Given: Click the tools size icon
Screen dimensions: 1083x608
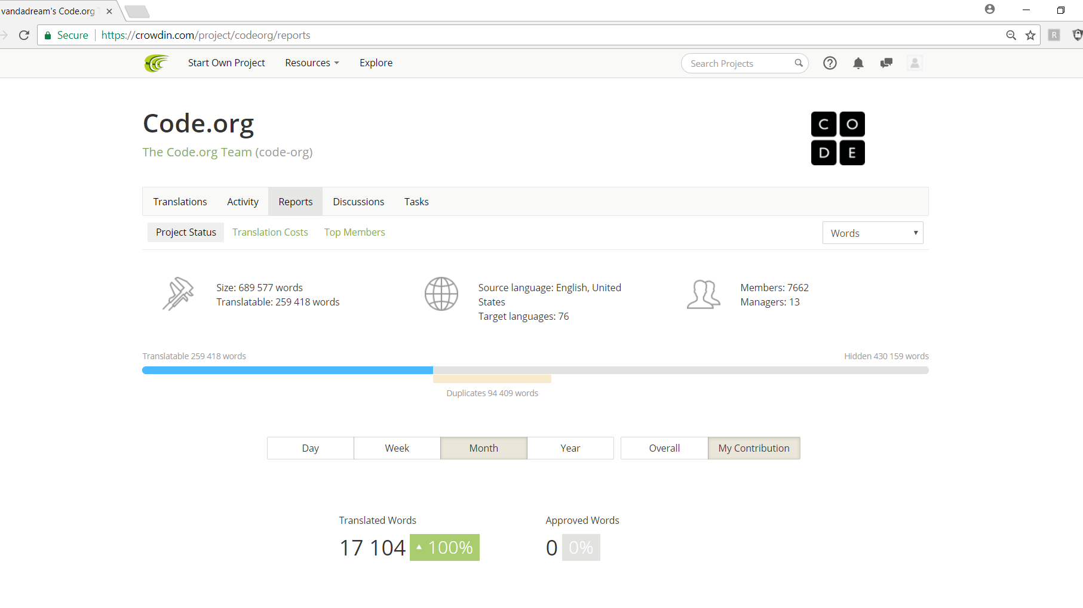Looking at the screenshot, I should click(x=178, y=294).
